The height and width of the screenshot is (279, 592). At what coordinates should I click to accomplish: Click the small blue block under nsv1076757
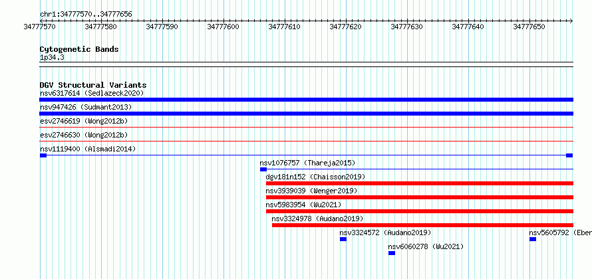click(263, 169)
